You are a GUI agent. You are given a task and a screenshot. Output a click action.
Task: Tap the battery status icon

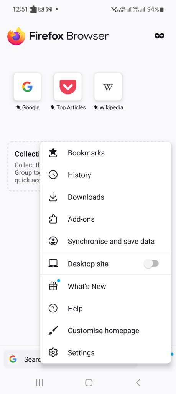[x=162, y=9]
